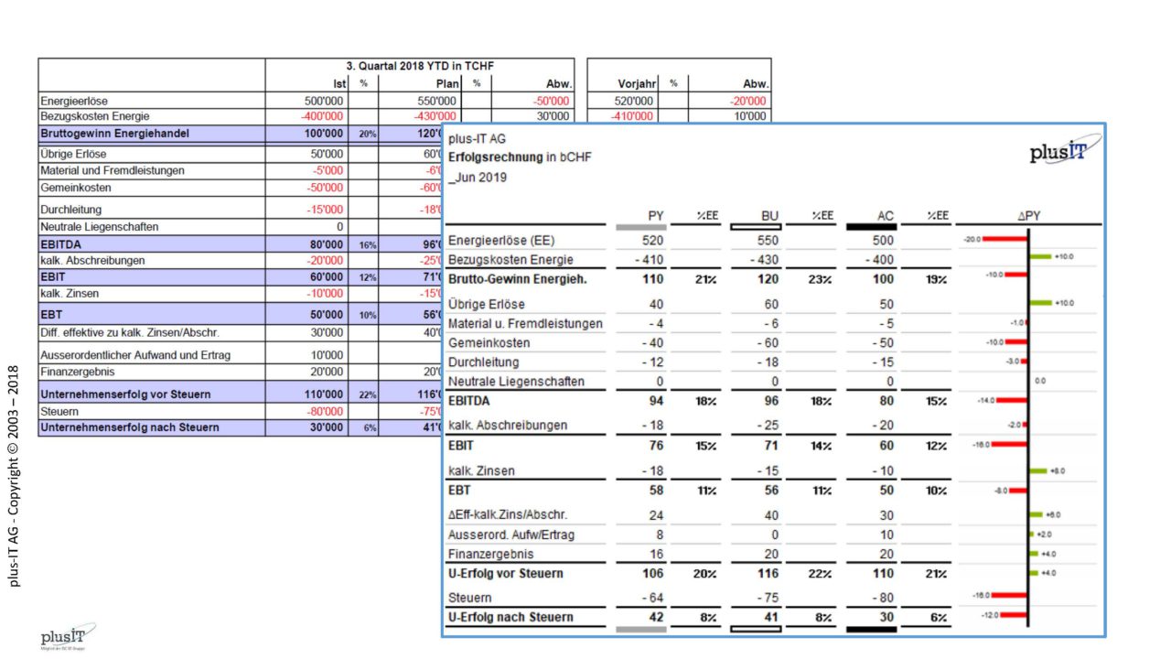The image size is (1171, 659).
Task: Select the company name 'plus-IT AG' in front report
Action: [x=478, y=138]
